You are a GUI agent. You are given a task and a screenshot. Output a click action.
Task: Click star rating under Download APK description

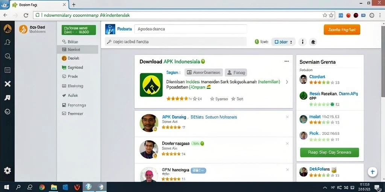pyautogui.click(x=184, y=99)
